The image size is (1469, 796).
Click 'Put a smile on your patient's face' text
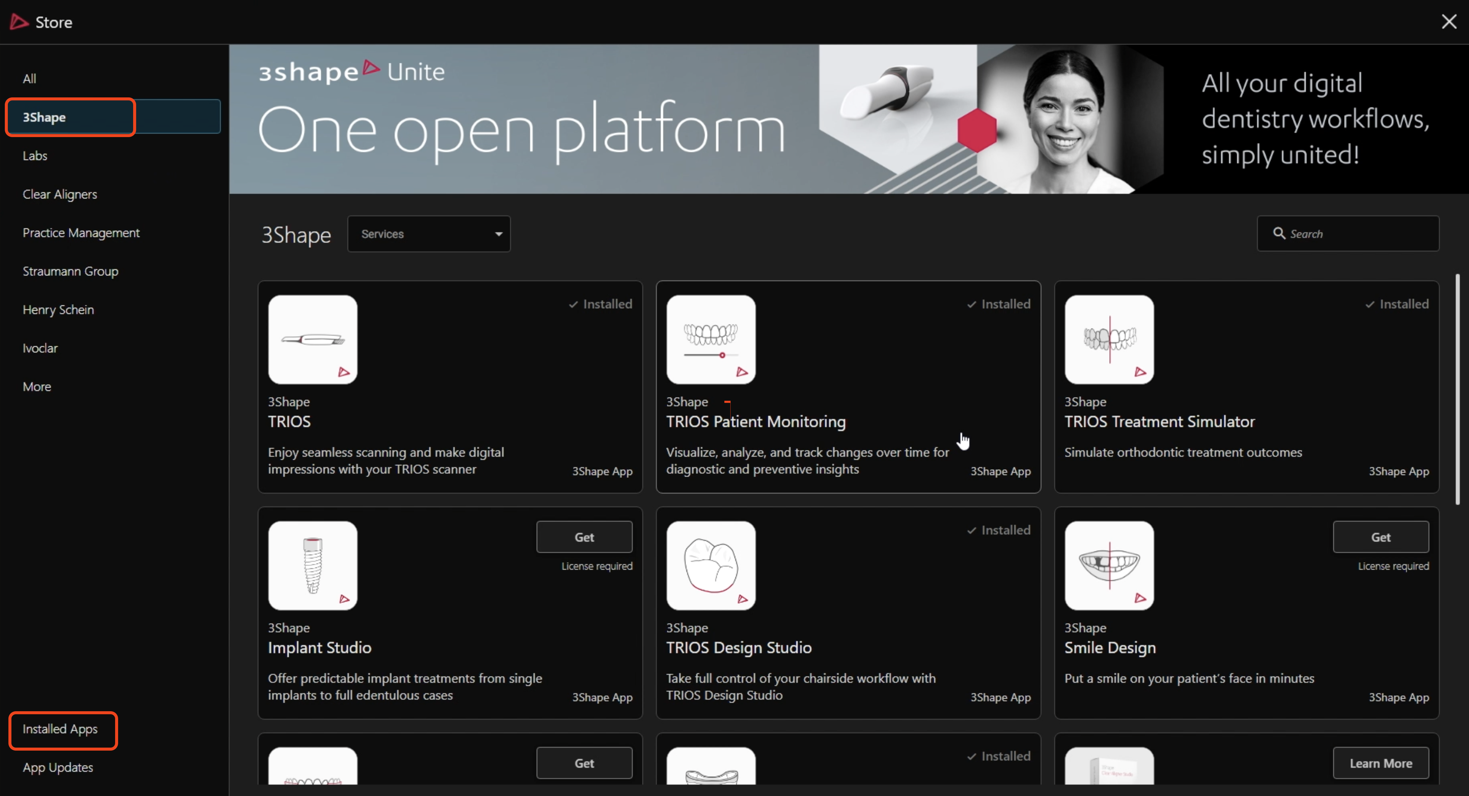pyautogui.click(x=1189, y=678)
